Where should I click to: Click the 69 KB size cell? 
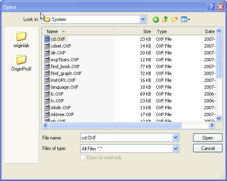click(145, 94)
